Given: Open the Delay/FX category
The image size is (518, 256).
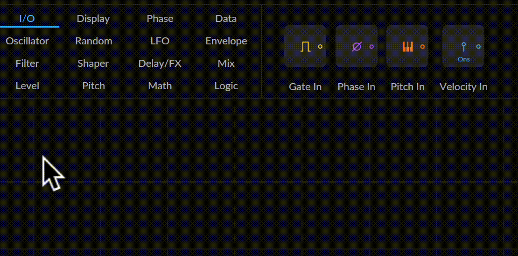Looking at the screenshot, I should pos(160,64).
